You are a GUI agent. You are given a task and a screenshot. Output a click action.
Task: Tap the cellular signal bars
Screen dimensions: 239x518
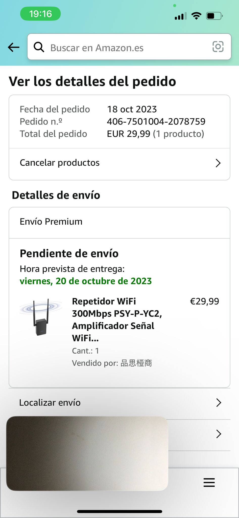point(180,16)
